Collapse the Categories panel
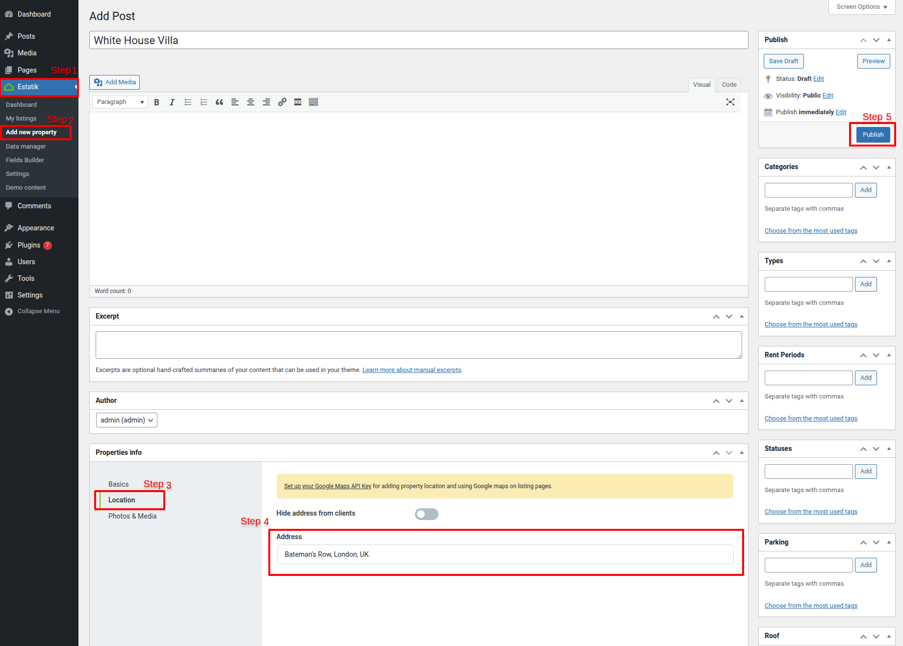903x646 pixels. click(x=889, y=167)
